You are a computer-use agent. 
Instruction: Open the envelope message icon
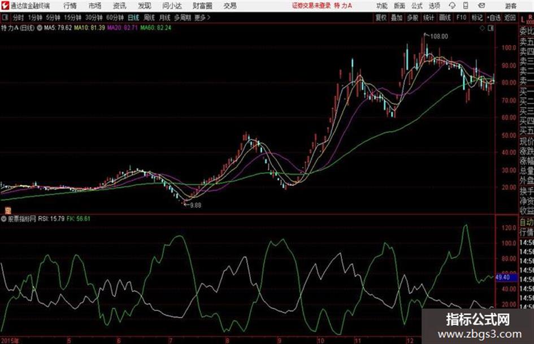[481, 6]
